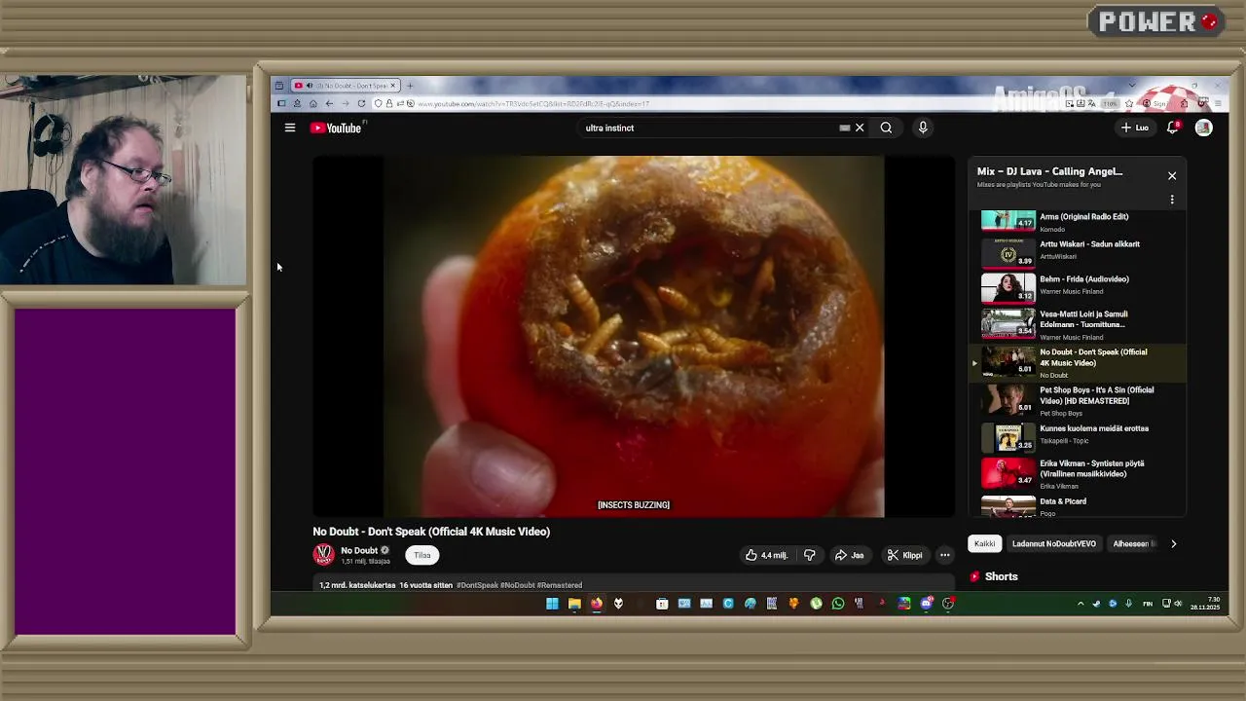Go back in the browser
The image size is (1246, 701).
tap(329, 103)
